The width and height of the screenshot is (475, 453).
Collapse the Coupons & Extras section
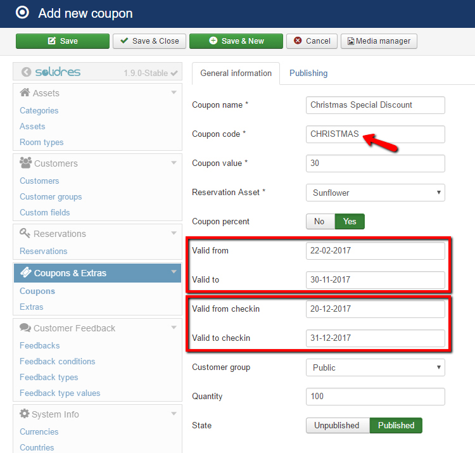[174, 272]
